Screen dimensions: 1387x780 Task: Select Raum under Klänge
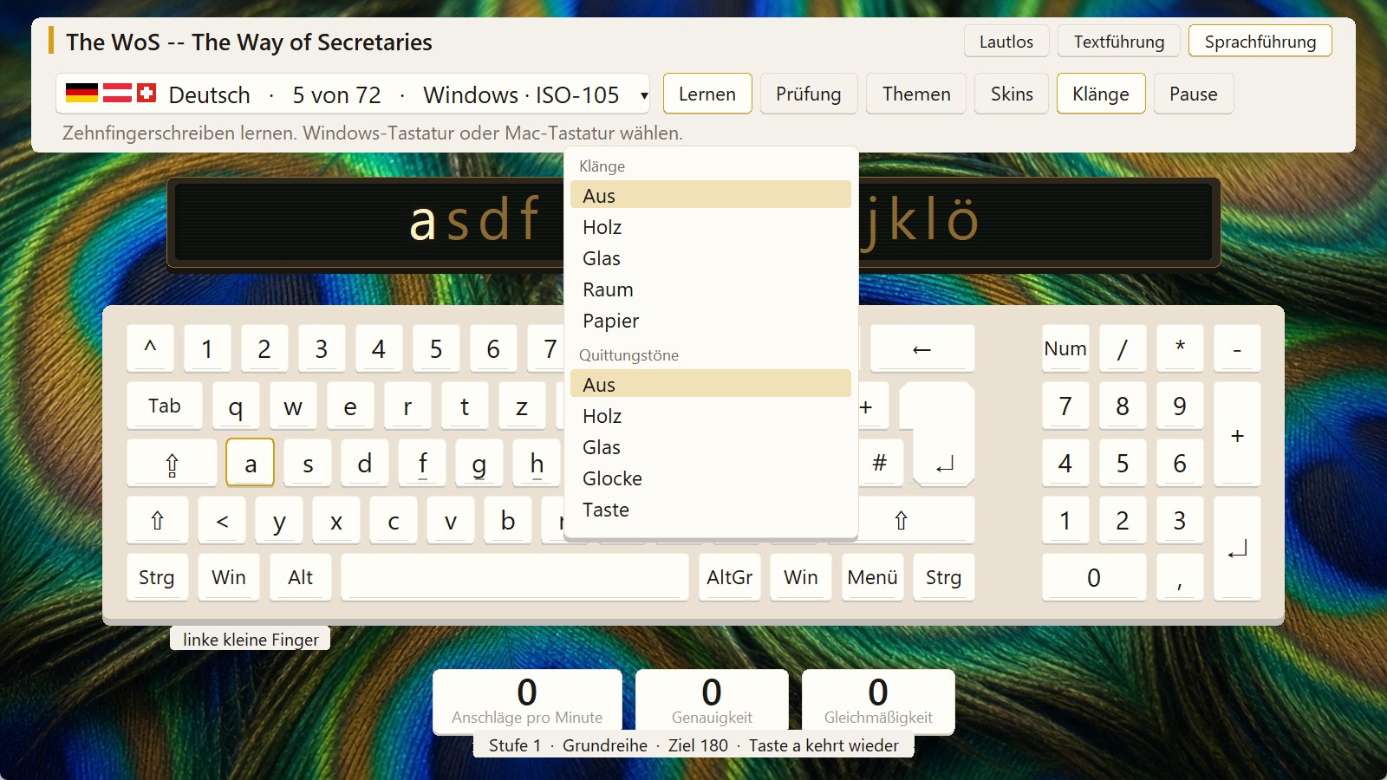711,289
